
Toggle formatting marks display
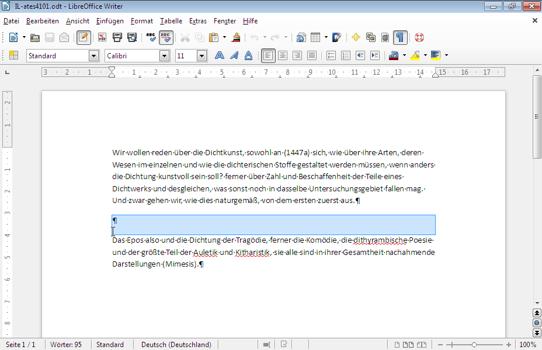(x=400, y=37)
